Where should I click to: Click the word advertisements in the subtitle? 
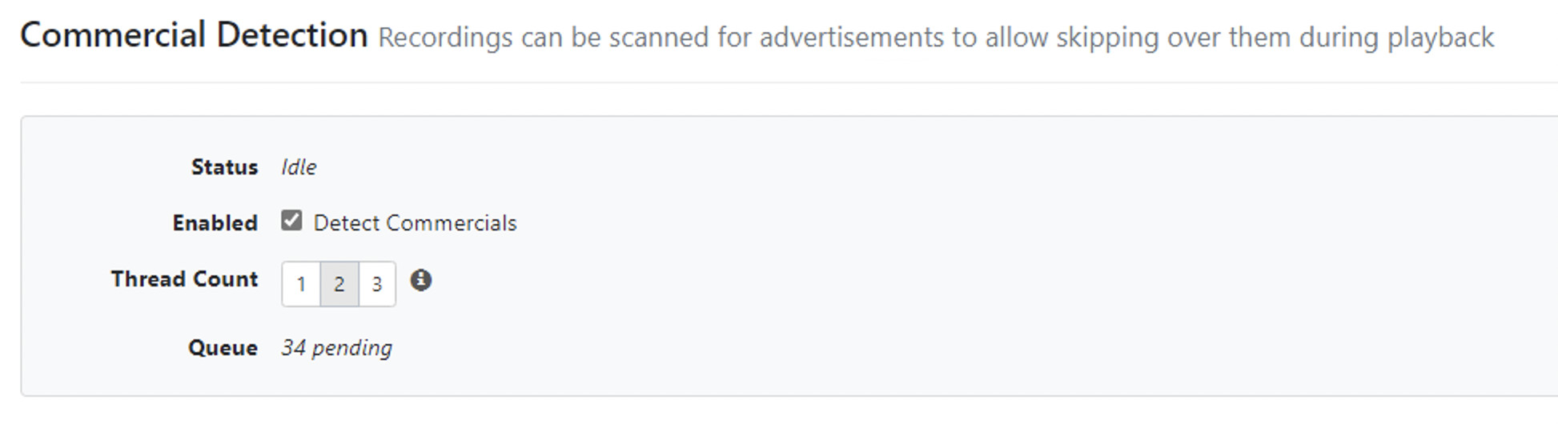click(x=851, y=38)
